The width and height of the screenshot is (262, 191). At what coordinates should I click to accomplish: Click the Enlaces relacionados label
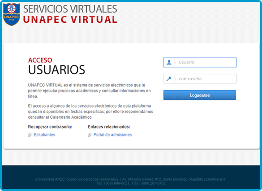click(109, 127)
